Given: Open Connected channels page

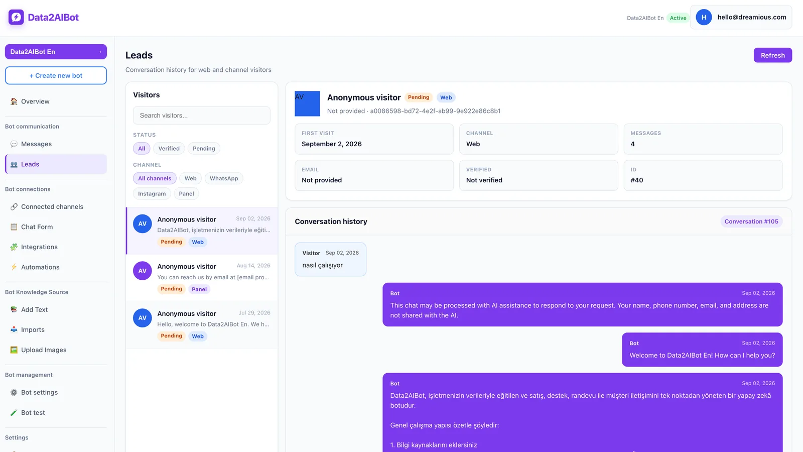Looking at the screenshot, I should pyautogui.click(x=56, y=207).
